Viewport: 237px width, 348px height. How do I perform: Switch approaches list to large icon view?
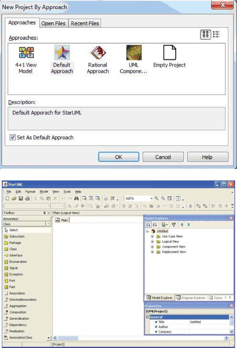click(205, 34)
